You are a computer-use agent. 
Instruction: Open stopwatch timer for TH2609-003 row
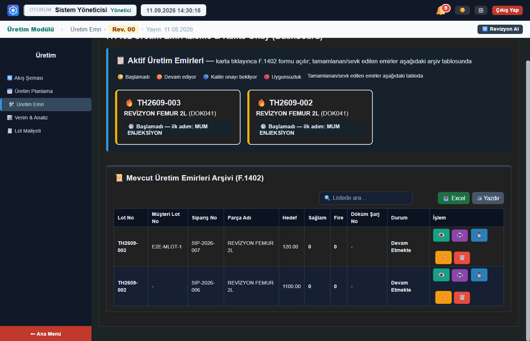(479, 235)
